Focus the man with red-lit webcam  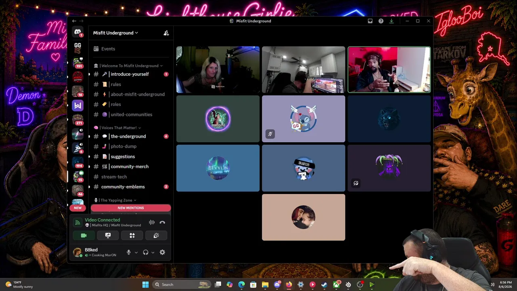tap(389, 70)
